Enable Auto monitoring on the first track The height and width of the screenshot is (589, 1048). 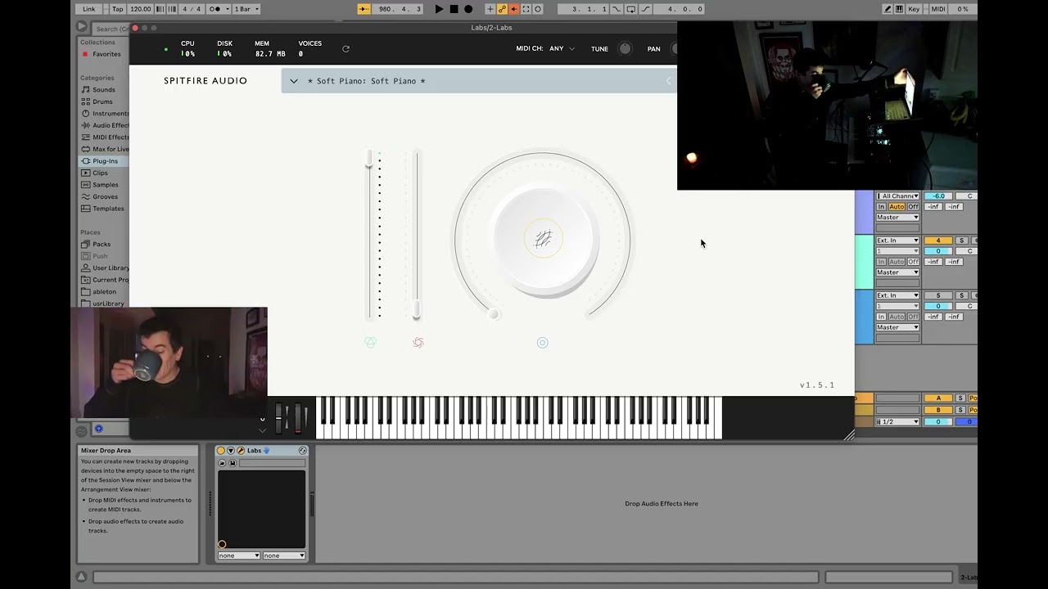pyautogui.click(x=897, y=207)
